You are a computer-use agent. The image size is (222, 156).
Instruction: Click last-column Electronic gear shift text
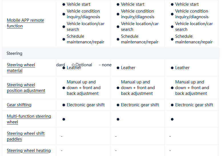(x=194, y=105)
